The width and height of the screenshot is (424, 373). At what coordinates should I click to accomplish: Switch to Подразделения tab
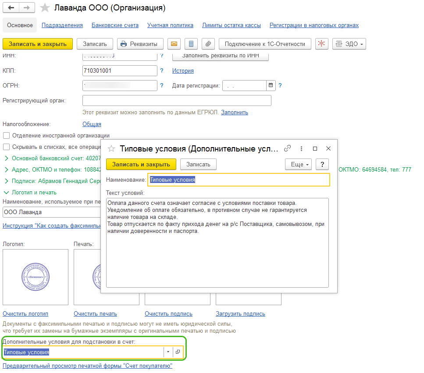pos(62,25)
